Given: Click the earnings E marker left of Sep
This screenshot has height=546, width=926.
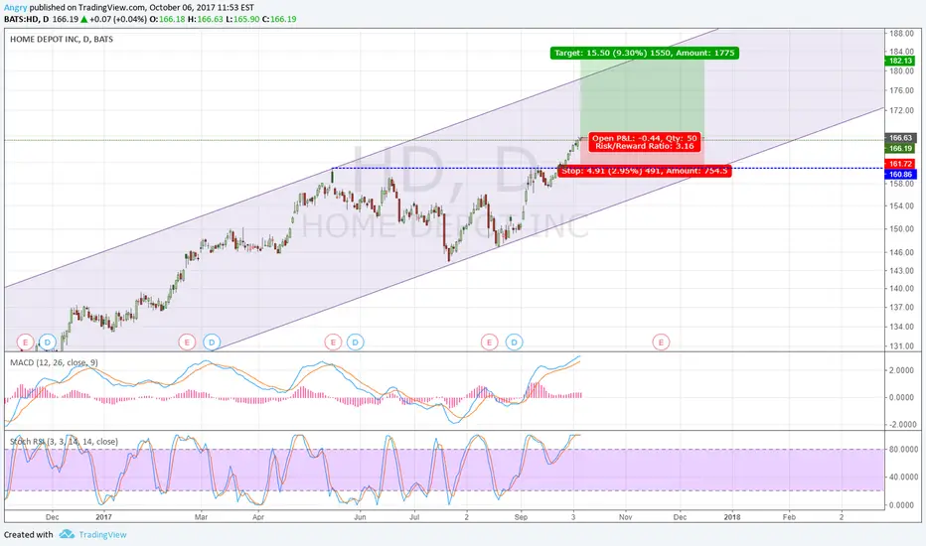Looking at the screenshot, I should pyautogui.click(x=489, y=341).
